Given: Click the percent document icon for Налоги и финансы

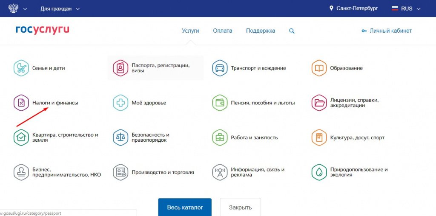Looking at the screenshot, I should 21,103.
